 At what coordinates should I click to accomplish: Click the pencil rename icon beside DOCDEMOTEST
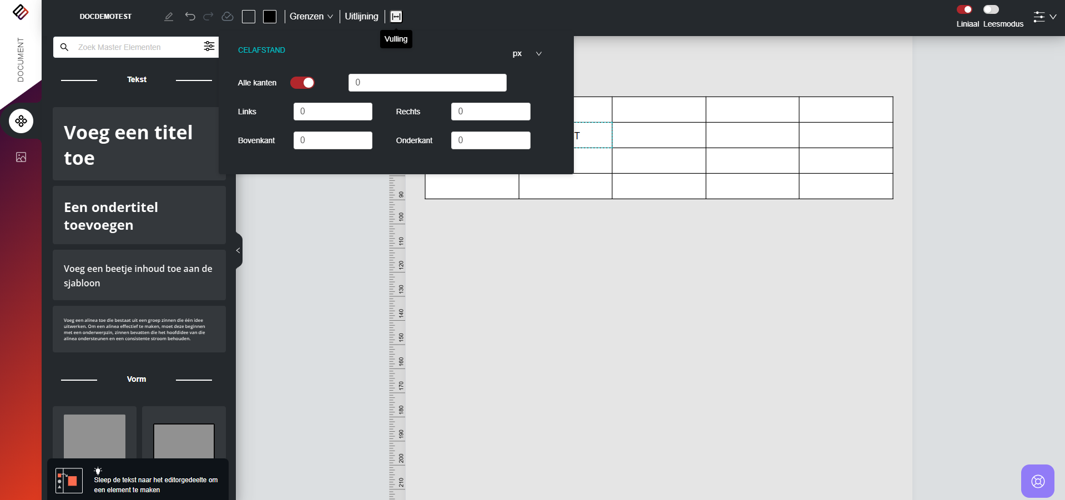[169, 17]
